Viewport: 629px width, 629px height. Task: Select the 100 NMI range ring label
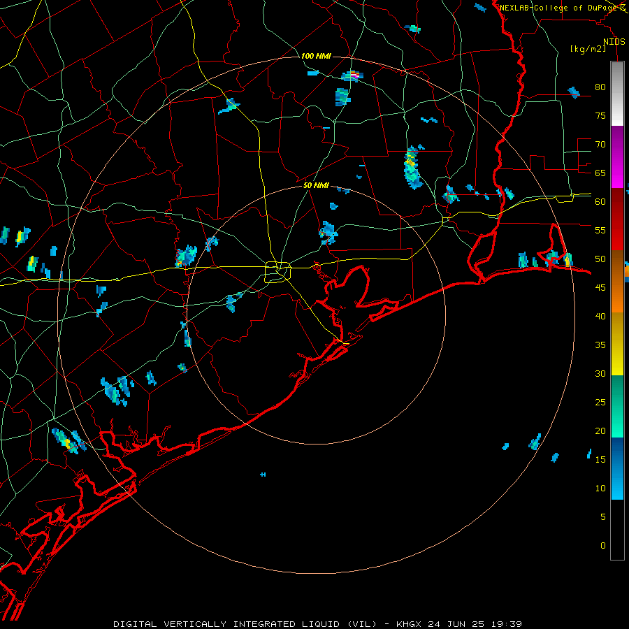(x=316, y=56)
